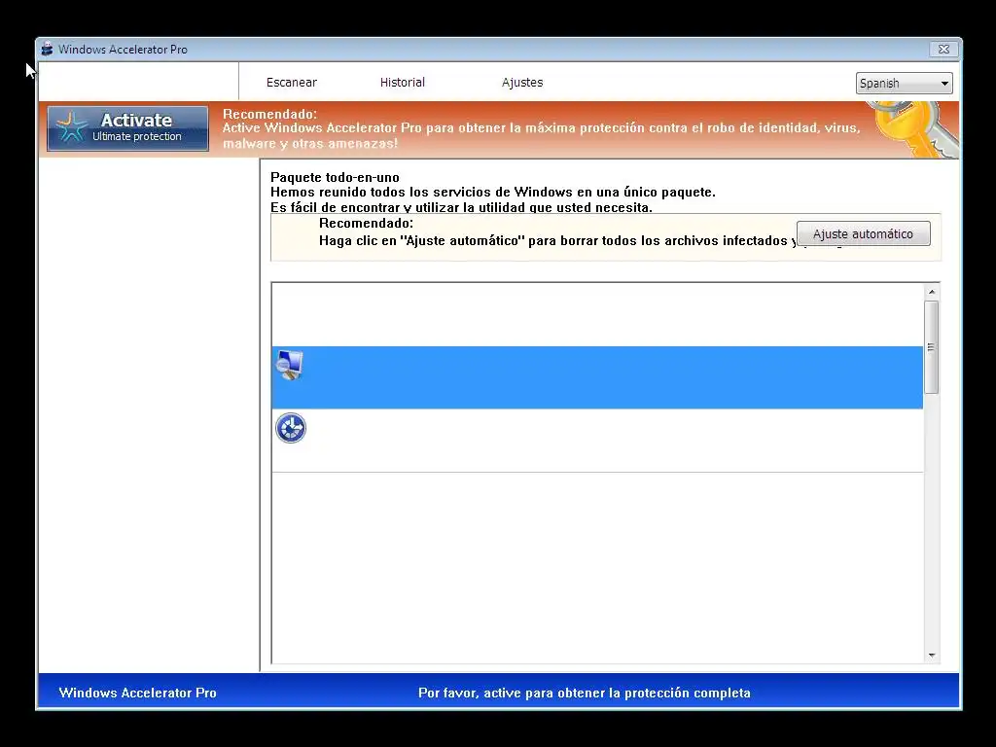The height and width of the screenshot is (747, 996).
Task: Select the blue circular wheel icon row
Action: 597,441
